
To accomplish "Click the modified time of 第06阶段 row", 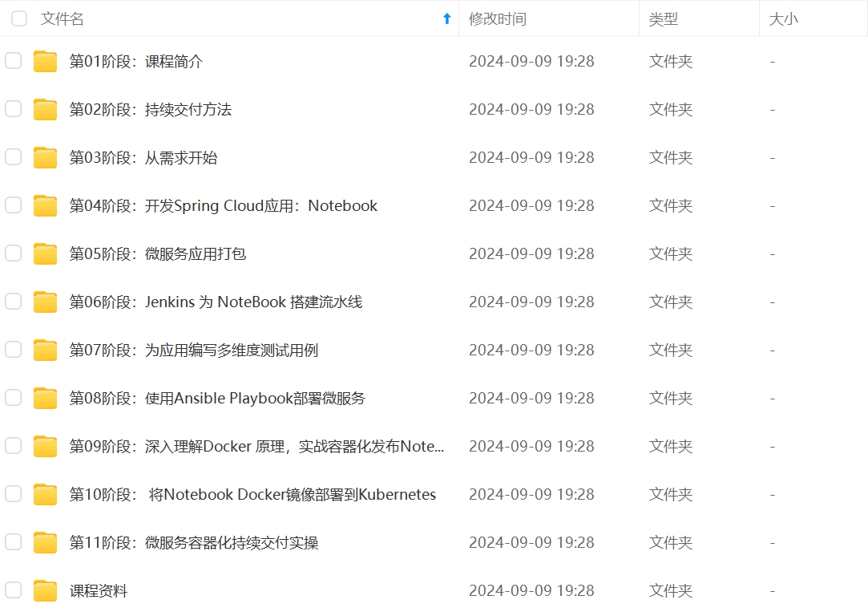I will pyautogui.click(x=531, y=302).
